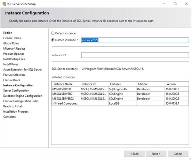The height and width of the screenshot is (160, 192).
Task: Click the Named instance text field
Action: pyautogui.click(x=135, y=40)
